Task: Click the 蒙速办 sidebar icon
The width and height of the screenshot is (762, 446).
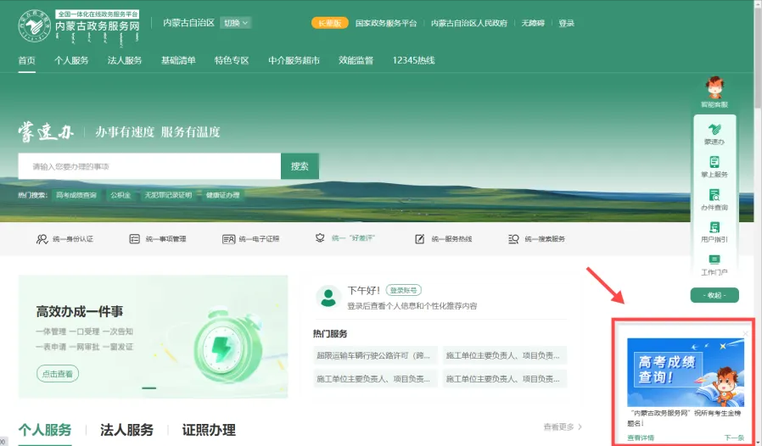Action: (714, 131)
